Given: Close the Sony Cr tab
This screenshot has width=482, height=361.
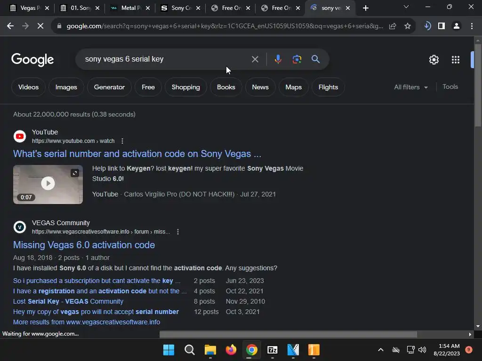Looking at the screenshot, I should pyautogui.click(x=198, y=8).
